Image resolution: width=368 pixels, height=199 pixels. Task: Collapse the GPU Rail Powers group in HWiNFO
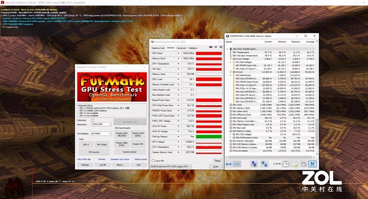[x=230, y=75]
